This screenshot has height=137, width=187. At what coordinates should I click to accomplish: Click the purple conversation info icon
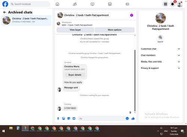click(x=132, y=15)
